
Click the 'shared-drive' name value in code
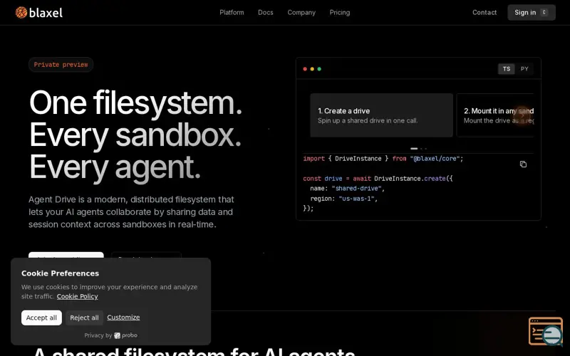(357, 188)
